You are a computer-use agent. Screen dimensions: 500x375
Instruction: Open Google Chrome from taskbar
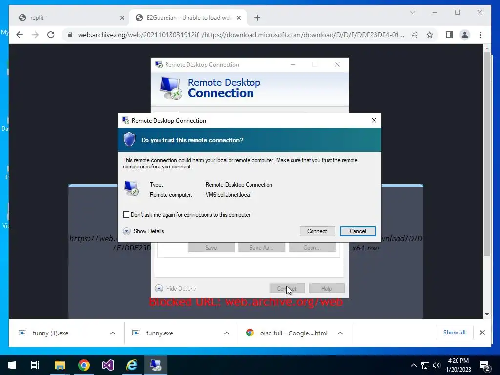point(84,365)
